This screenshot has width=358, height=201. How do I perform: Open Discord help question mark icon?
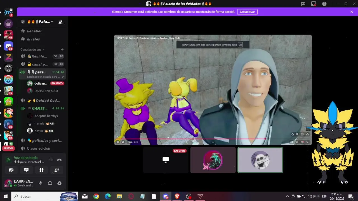click(x=324, y=4)
